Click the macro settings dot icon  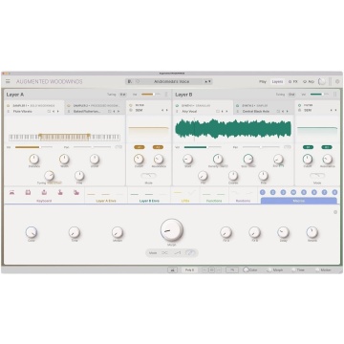pyautogui.click(x=335, y=212)
